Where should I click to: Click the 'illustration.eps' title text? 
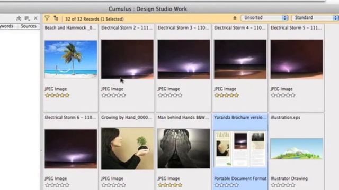(x=286, y=117)
